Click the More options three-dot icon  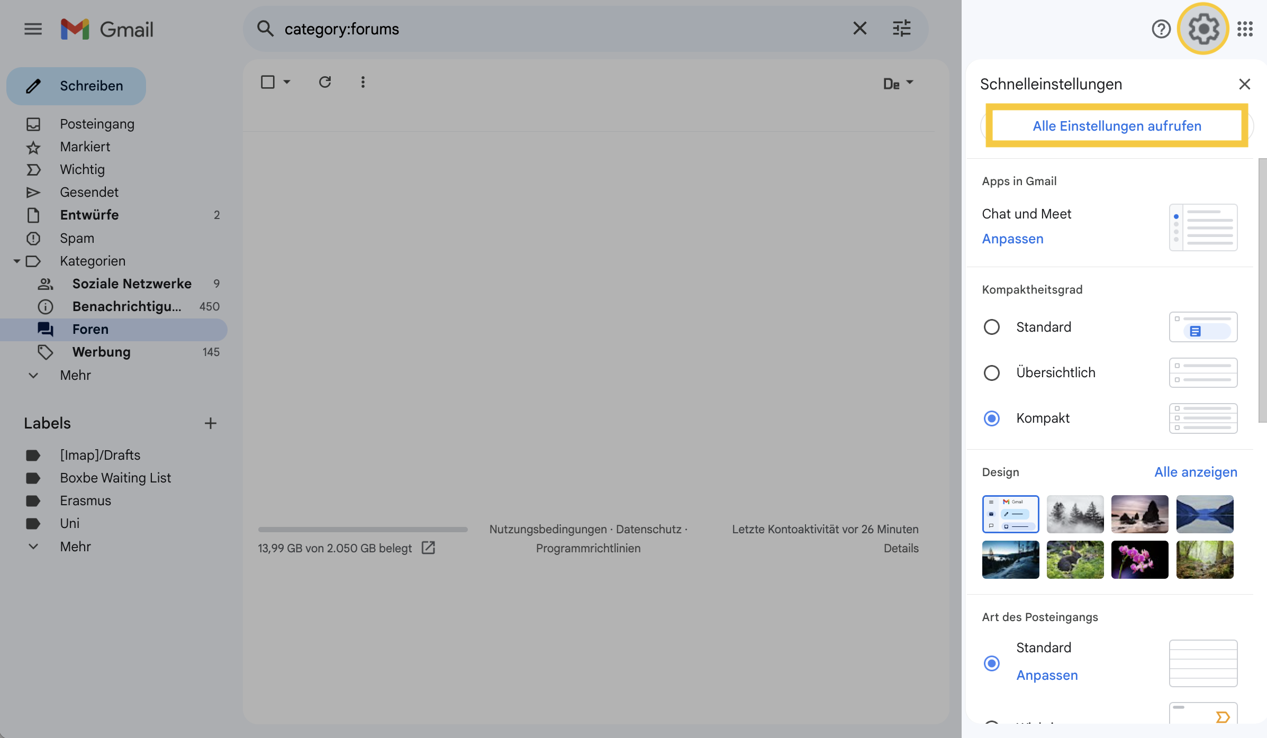coord(363,81)
